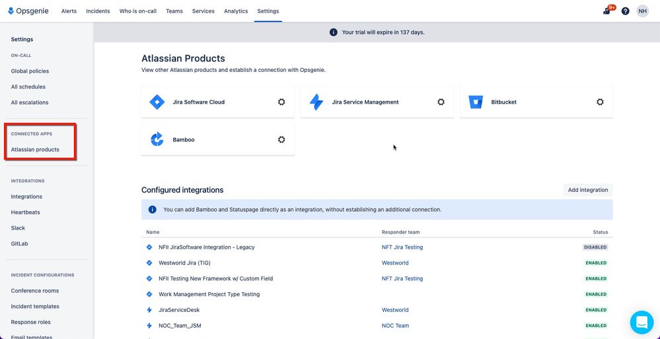Open NFT Jira Testing team for Legacy integration

(x=402, y=247)
